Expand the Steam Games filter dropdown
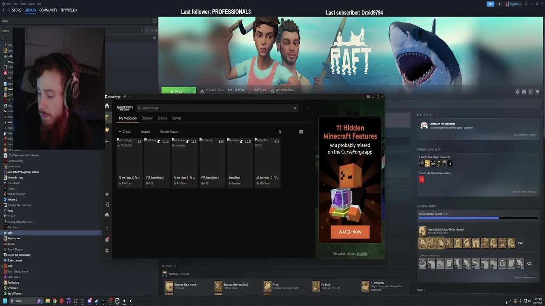545x306 pixels. coord(141,31)
